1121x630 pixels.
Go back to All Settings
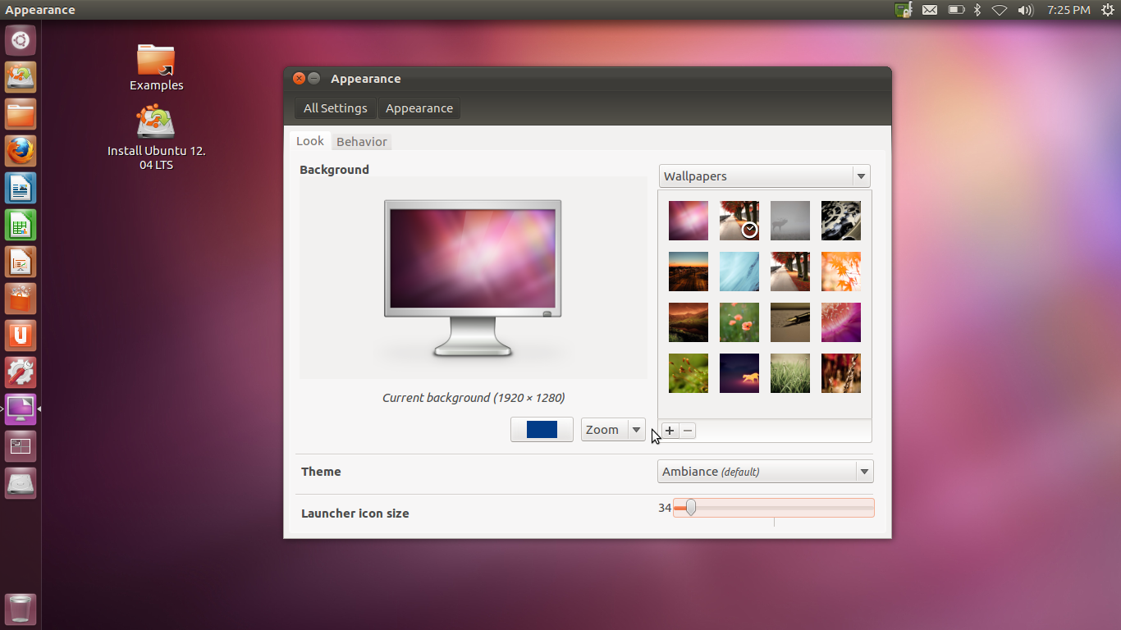pos(336,108)
